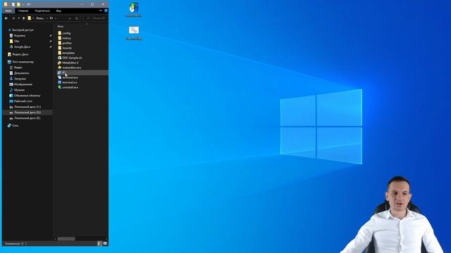This screenshot has width=451, height=253.
Task: Select the DDE-Sample.xls file
Action: tap(72, 58)
